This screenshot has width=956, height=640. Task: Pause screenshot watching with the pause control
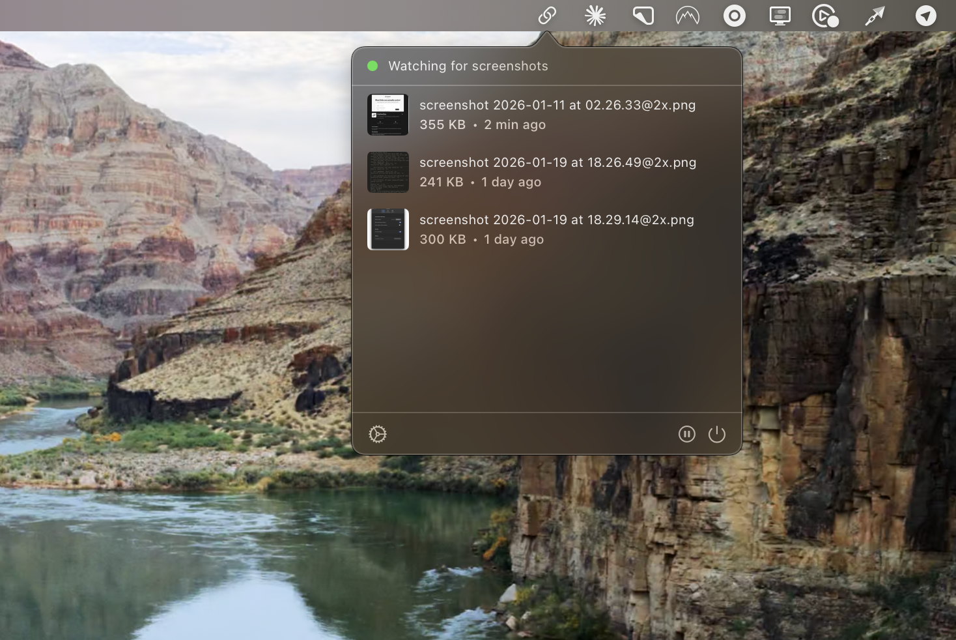[687, 434]
